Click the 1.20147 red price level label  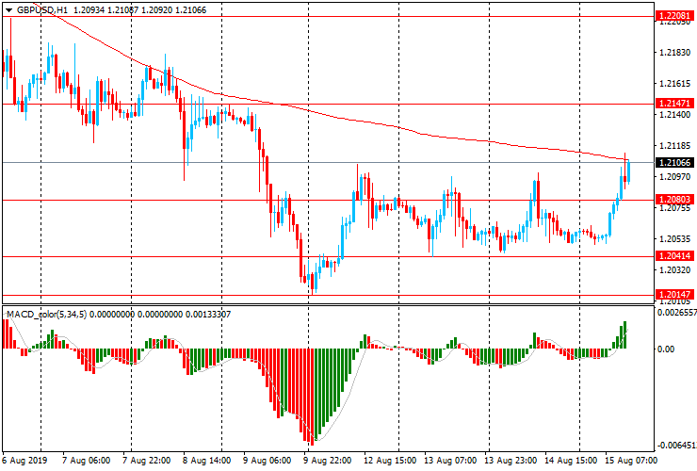pyautogui.click(x=674, y=295)
